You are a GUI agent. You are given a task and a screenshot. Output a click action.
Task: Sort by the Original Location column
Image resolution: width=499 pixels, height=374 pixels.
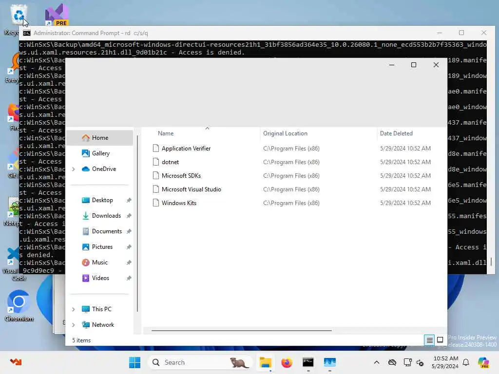click(285, 133)
